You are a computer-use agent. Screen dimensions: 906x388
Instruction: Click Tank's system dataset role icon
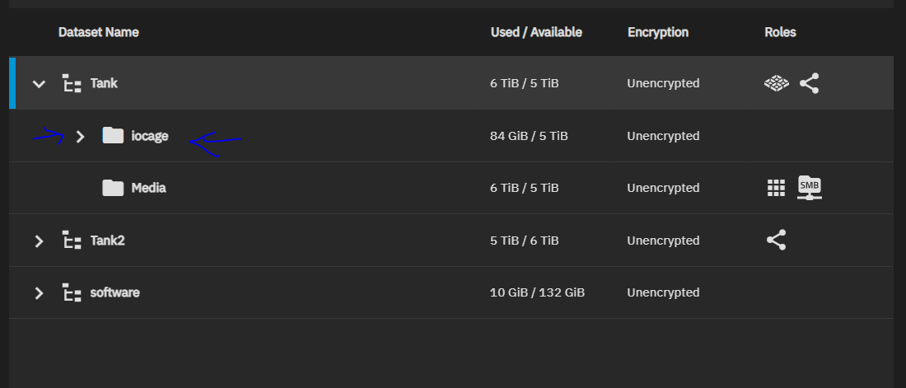coord(776,83)
